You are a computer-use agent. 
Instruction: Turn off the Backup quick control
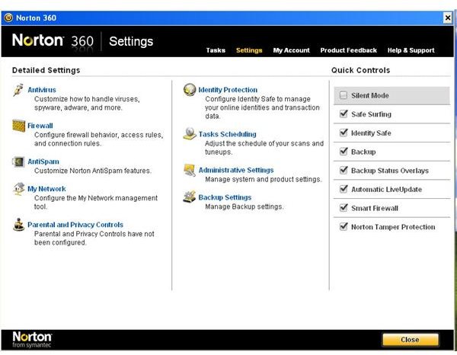click(344, 152)
